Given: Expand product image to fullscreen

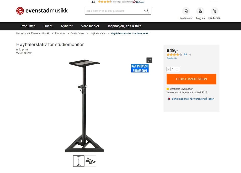Looking at the screenshot, I should (149, 60).
